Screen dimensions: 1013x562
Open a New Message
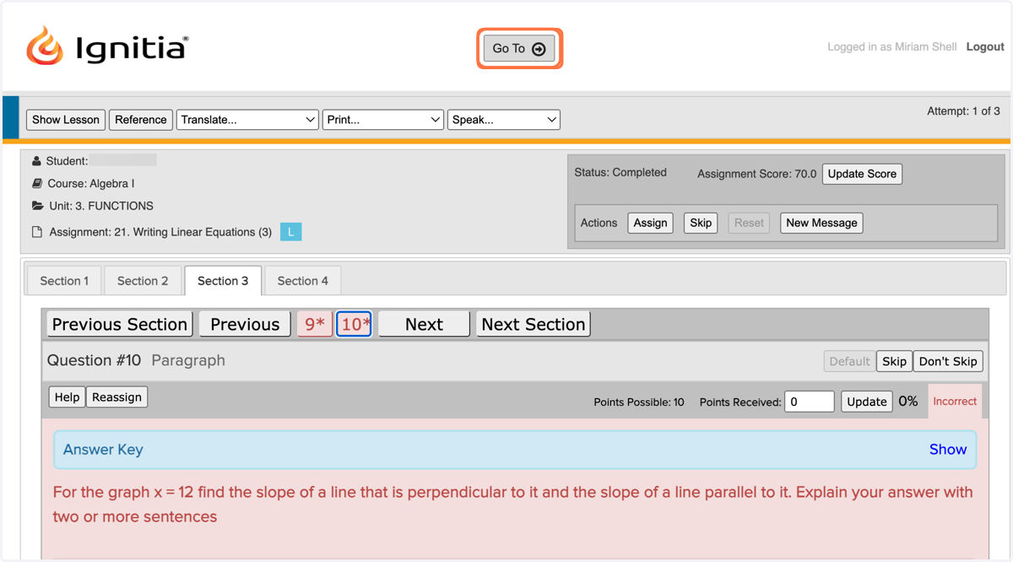[821, 223]
